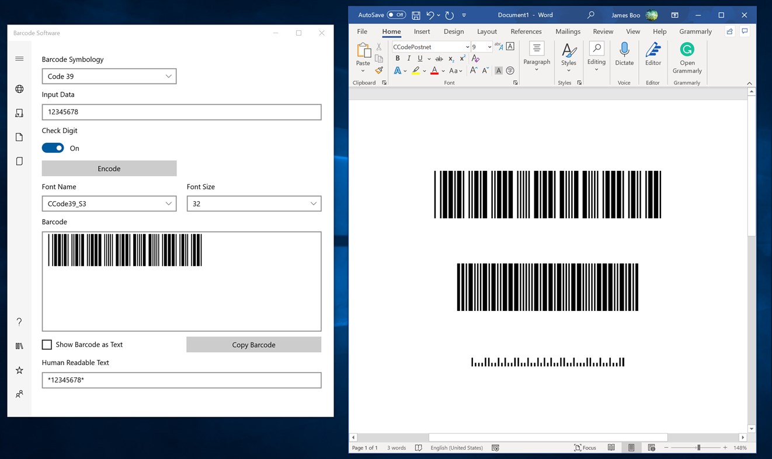
Task: Save the Word document
Action: 416,15
